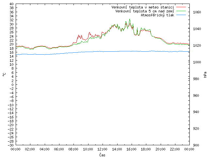Viewport: 209px width, 157px height.
Task: Click the pressure axis label '940'
Action: click(x=196, y=112)
